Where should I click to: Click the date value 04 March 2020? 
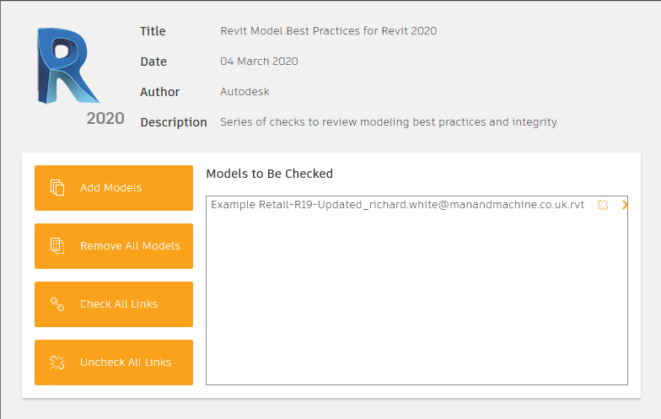point(259,61)
